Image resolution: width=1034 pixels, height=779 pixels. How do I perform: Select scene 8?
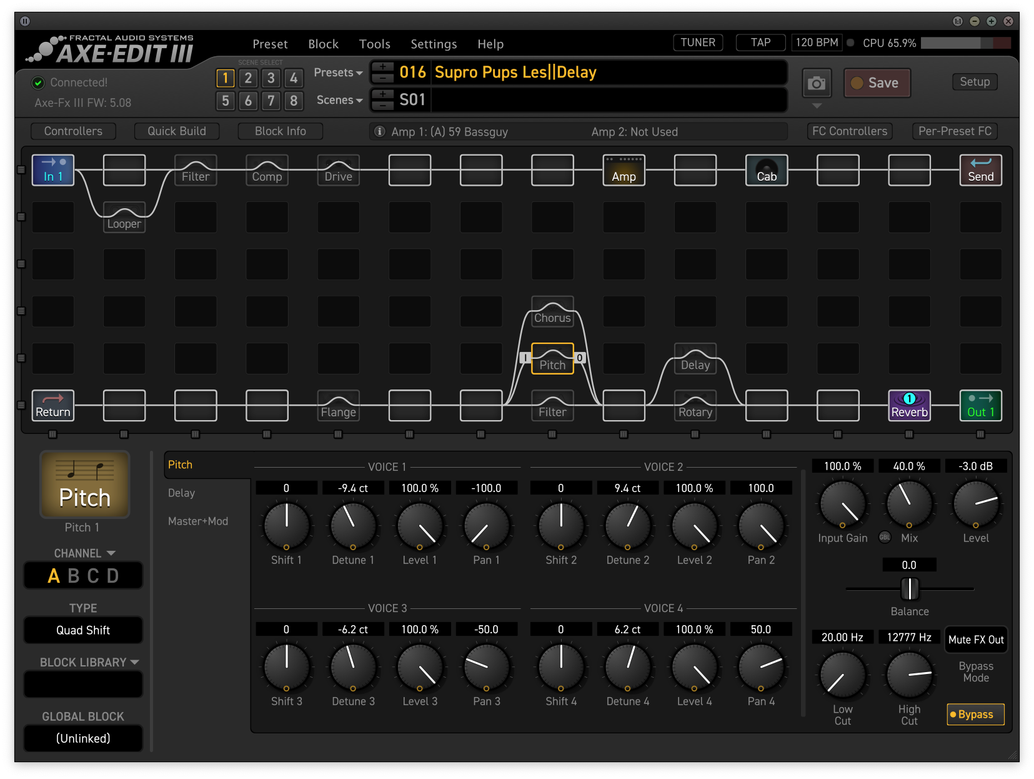coord(294,101)
